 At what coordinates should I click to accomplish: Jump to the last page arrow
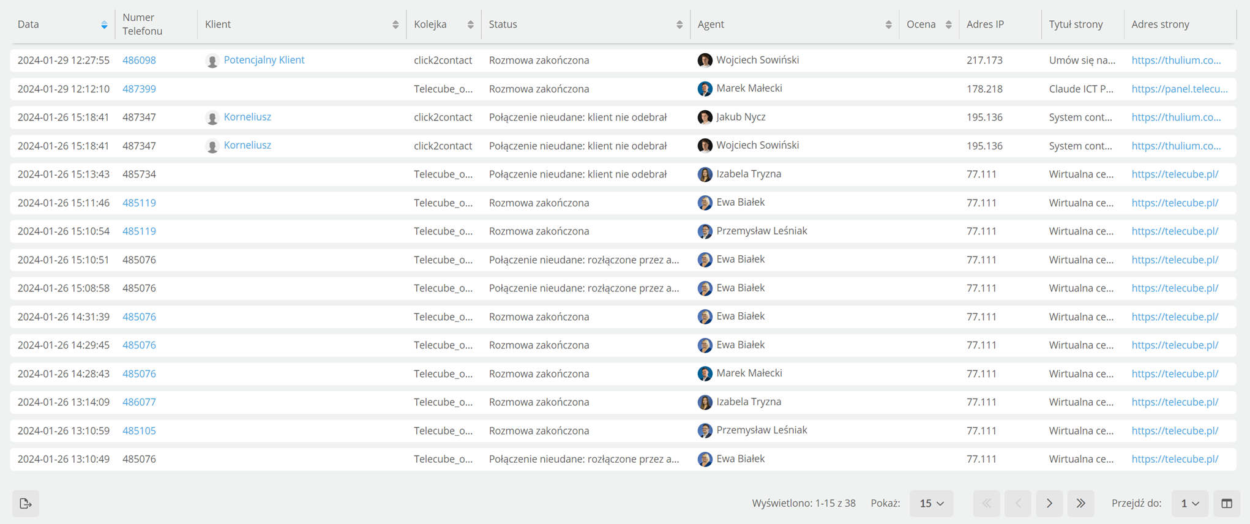point(1081,503)
